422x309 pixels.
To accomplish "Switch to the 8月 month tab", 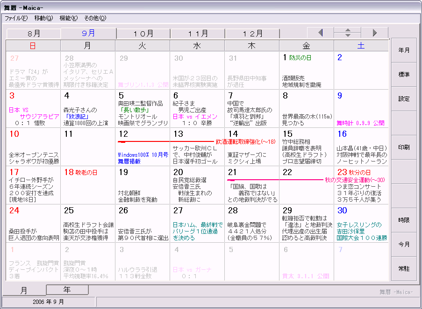I will click(34, 34).
